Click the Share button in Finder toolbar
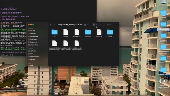Screen dimensions: 170x96 click(x=100, y=25)
